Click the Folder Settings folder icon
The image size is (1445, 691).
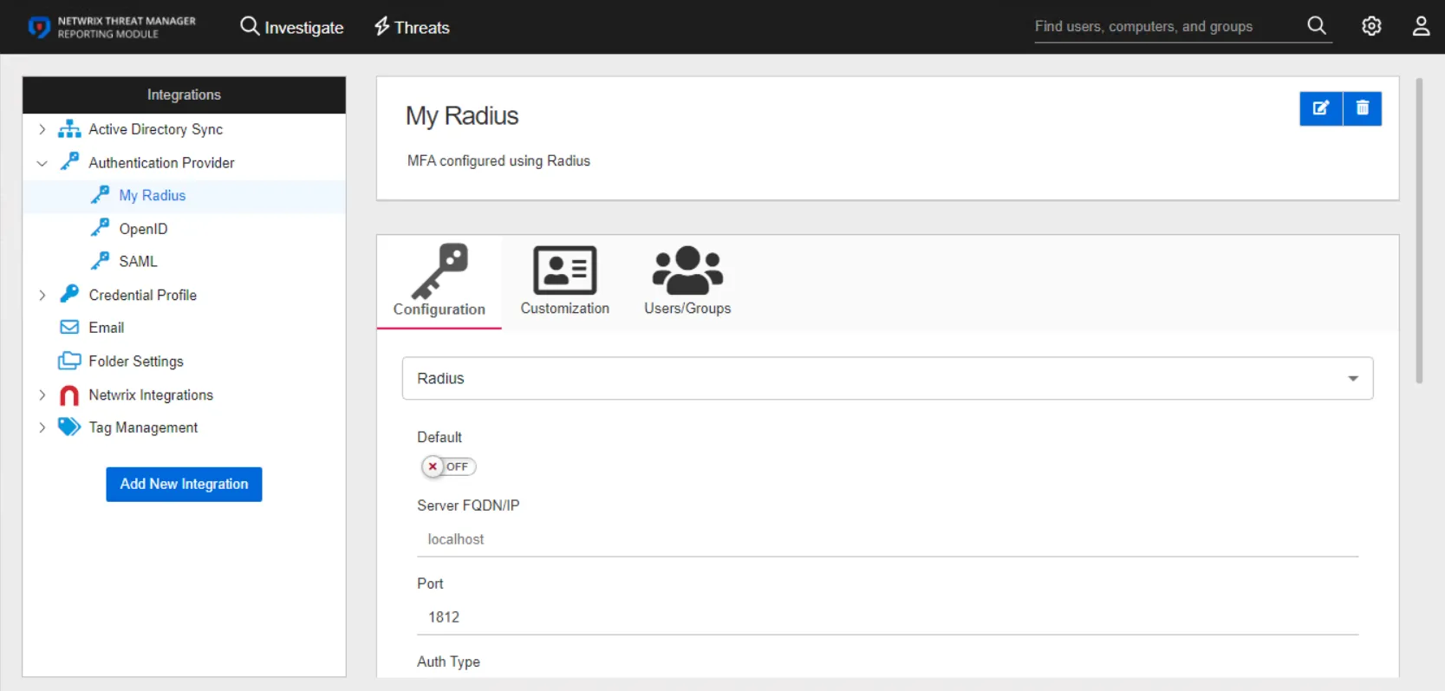(69, 361)
